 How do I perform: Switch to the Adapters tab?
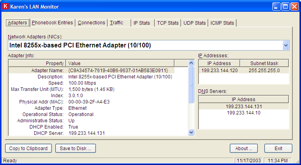pos(17,23)
